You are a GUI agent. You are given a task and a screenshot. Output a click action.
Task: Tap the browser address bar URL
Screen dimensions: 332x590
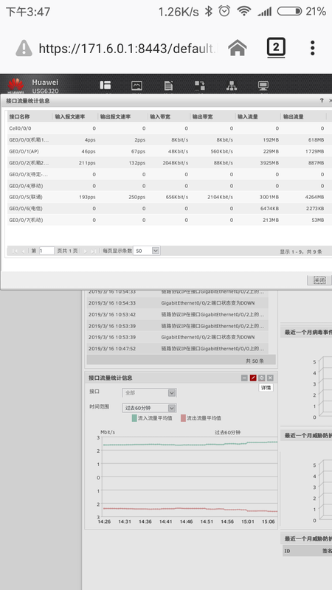(128, 48)
